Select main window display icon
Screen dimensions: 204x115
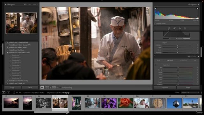click(x=4, y=93)
